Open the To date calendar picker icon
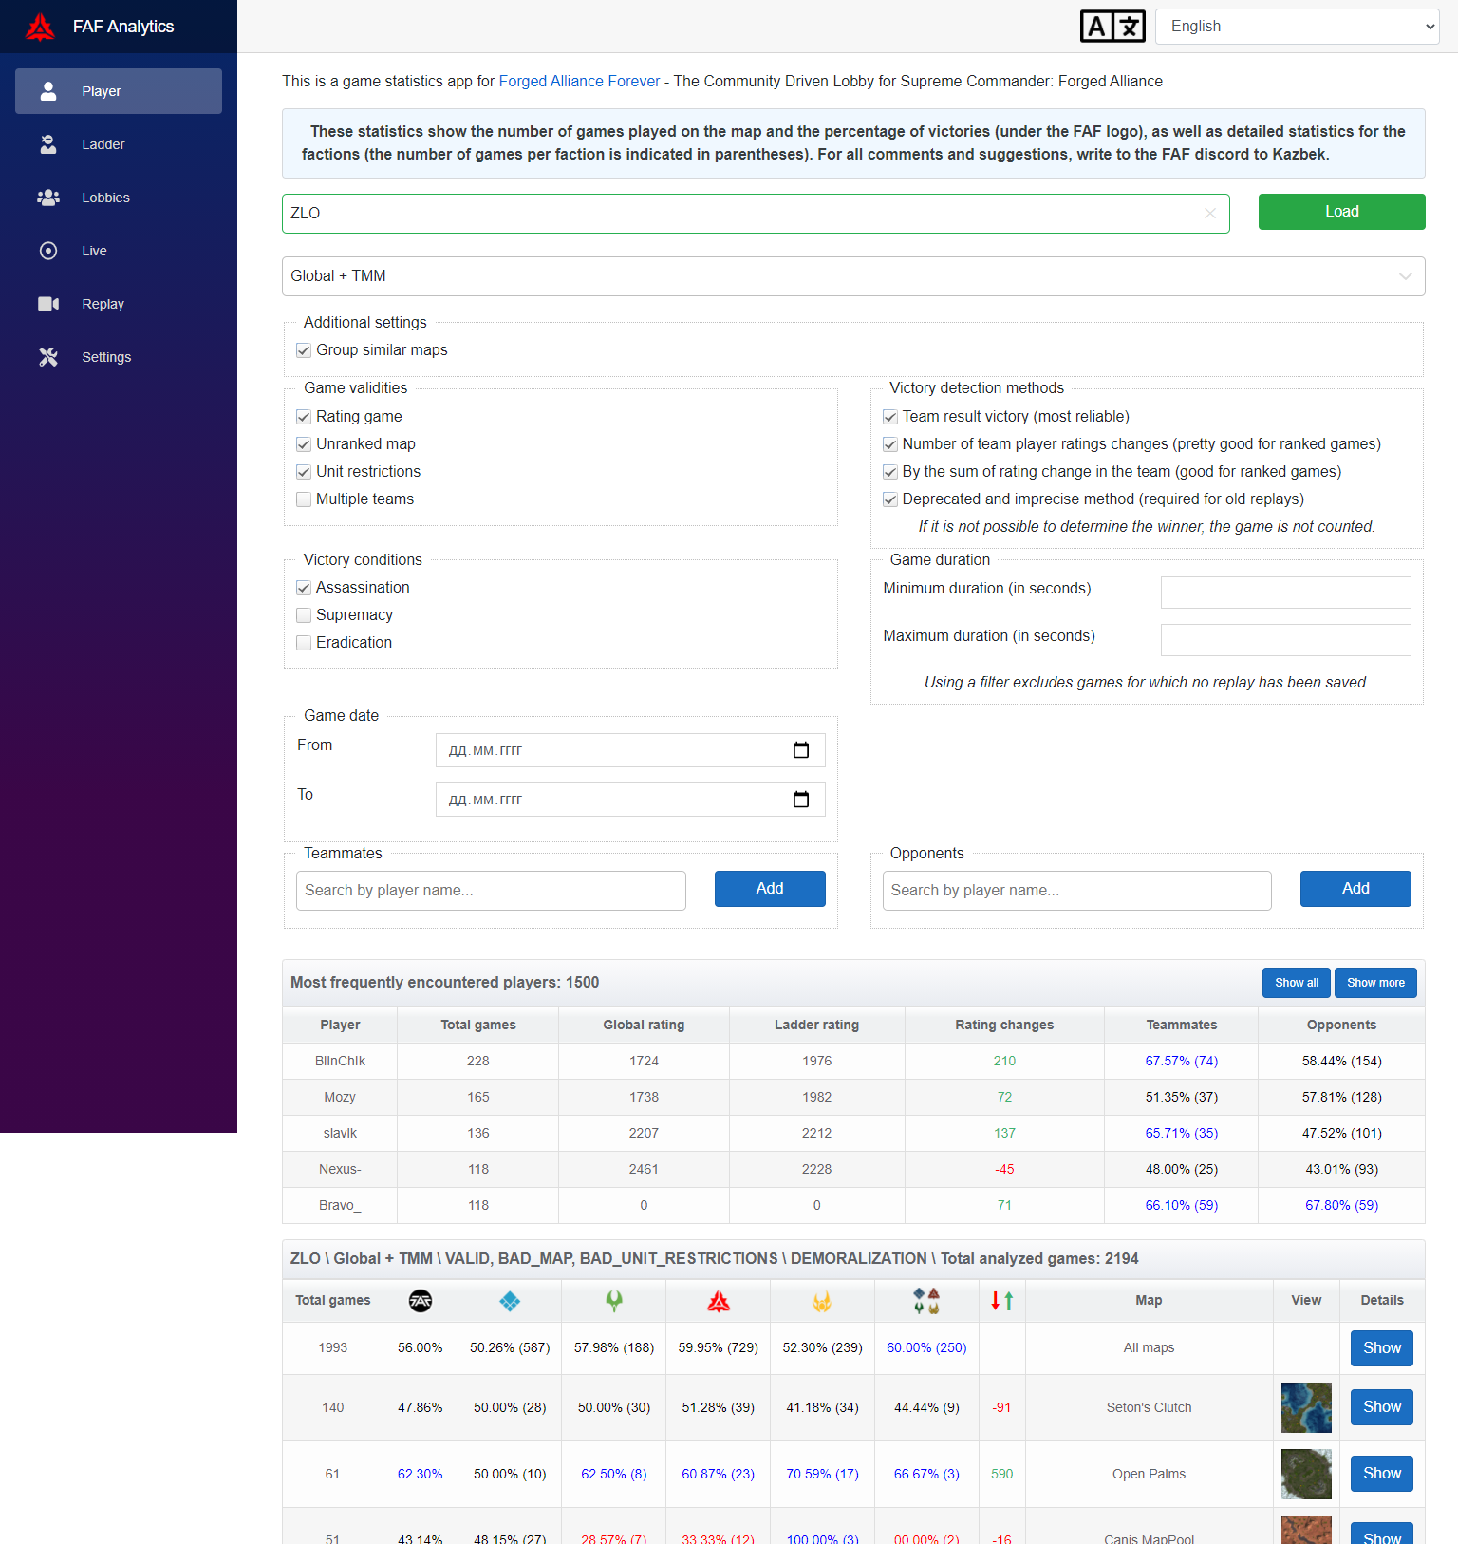1458x1544 pixels. tap(801, 800)
